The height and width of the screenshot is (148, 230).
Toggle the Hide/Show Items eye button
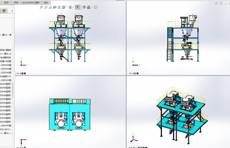pyautogui.click(x=77, y=7)
